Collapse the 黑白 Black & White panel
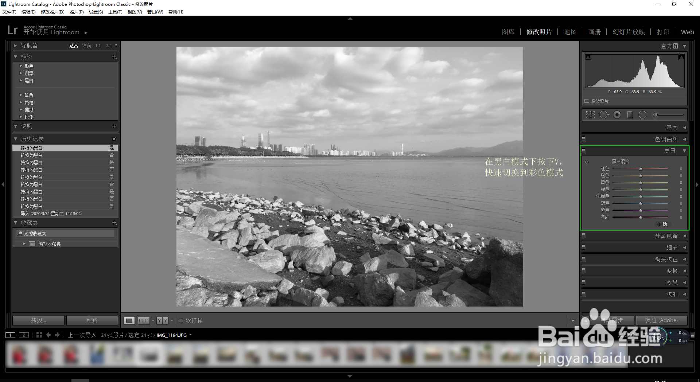 685,150
